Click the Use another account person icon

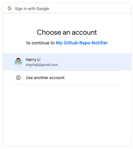[x=18, y=78]
